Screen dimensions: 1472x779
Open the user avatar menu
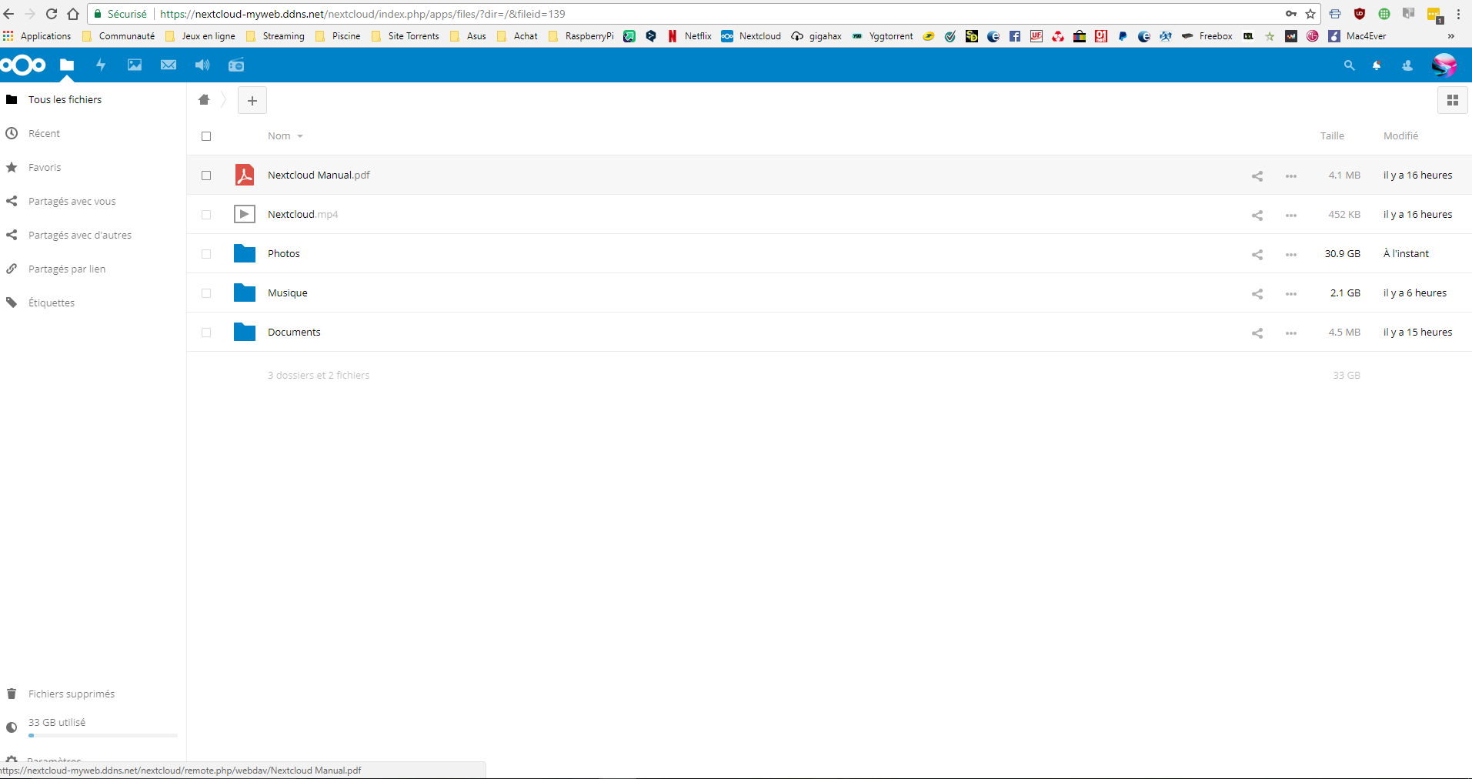pyautogui.click(x=1444, y=65)
